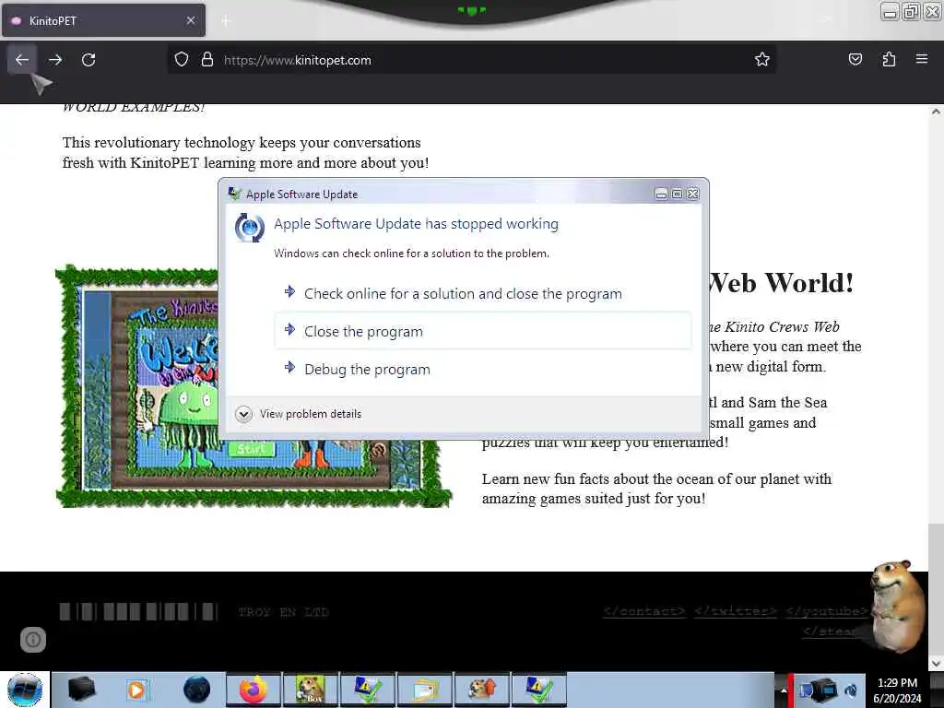Maximize the browser window

(912, 11)
